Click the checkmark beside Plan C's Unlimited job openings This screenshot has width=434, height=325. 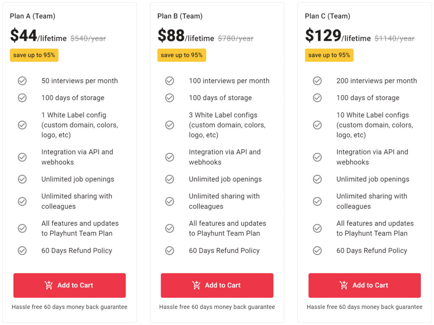tap(317, 179)
